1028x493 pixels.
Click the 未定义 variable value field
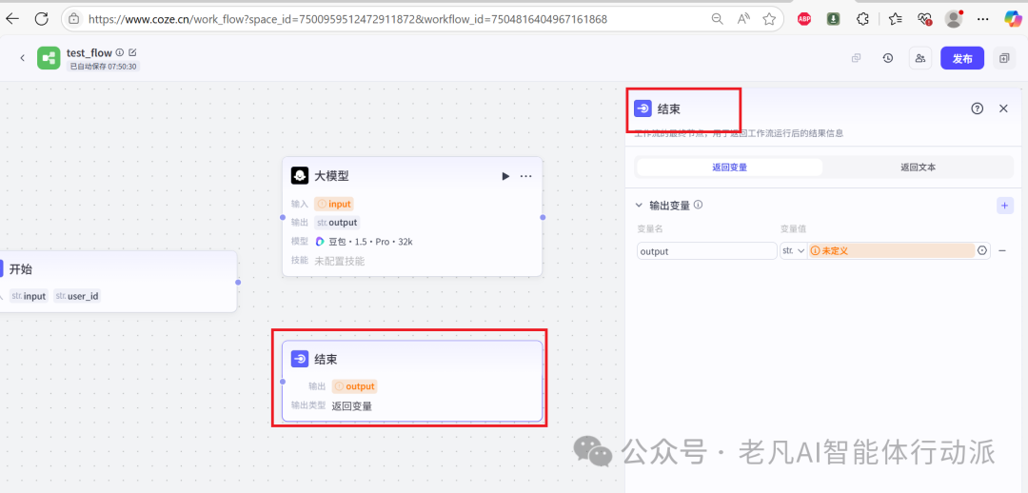pos(892,251)
